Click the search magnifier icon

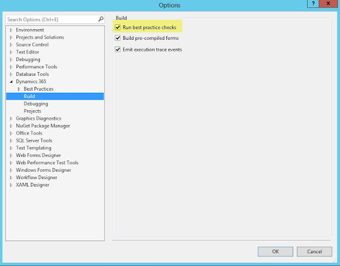point(100,19)
